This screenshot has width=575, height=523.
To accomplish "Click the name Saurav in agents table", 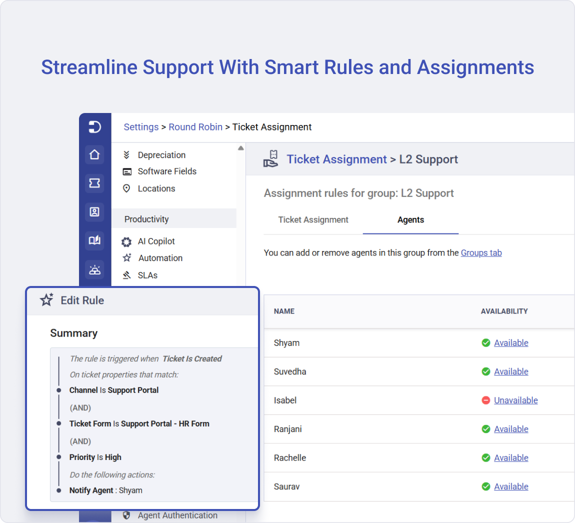I will click(287, 486).
